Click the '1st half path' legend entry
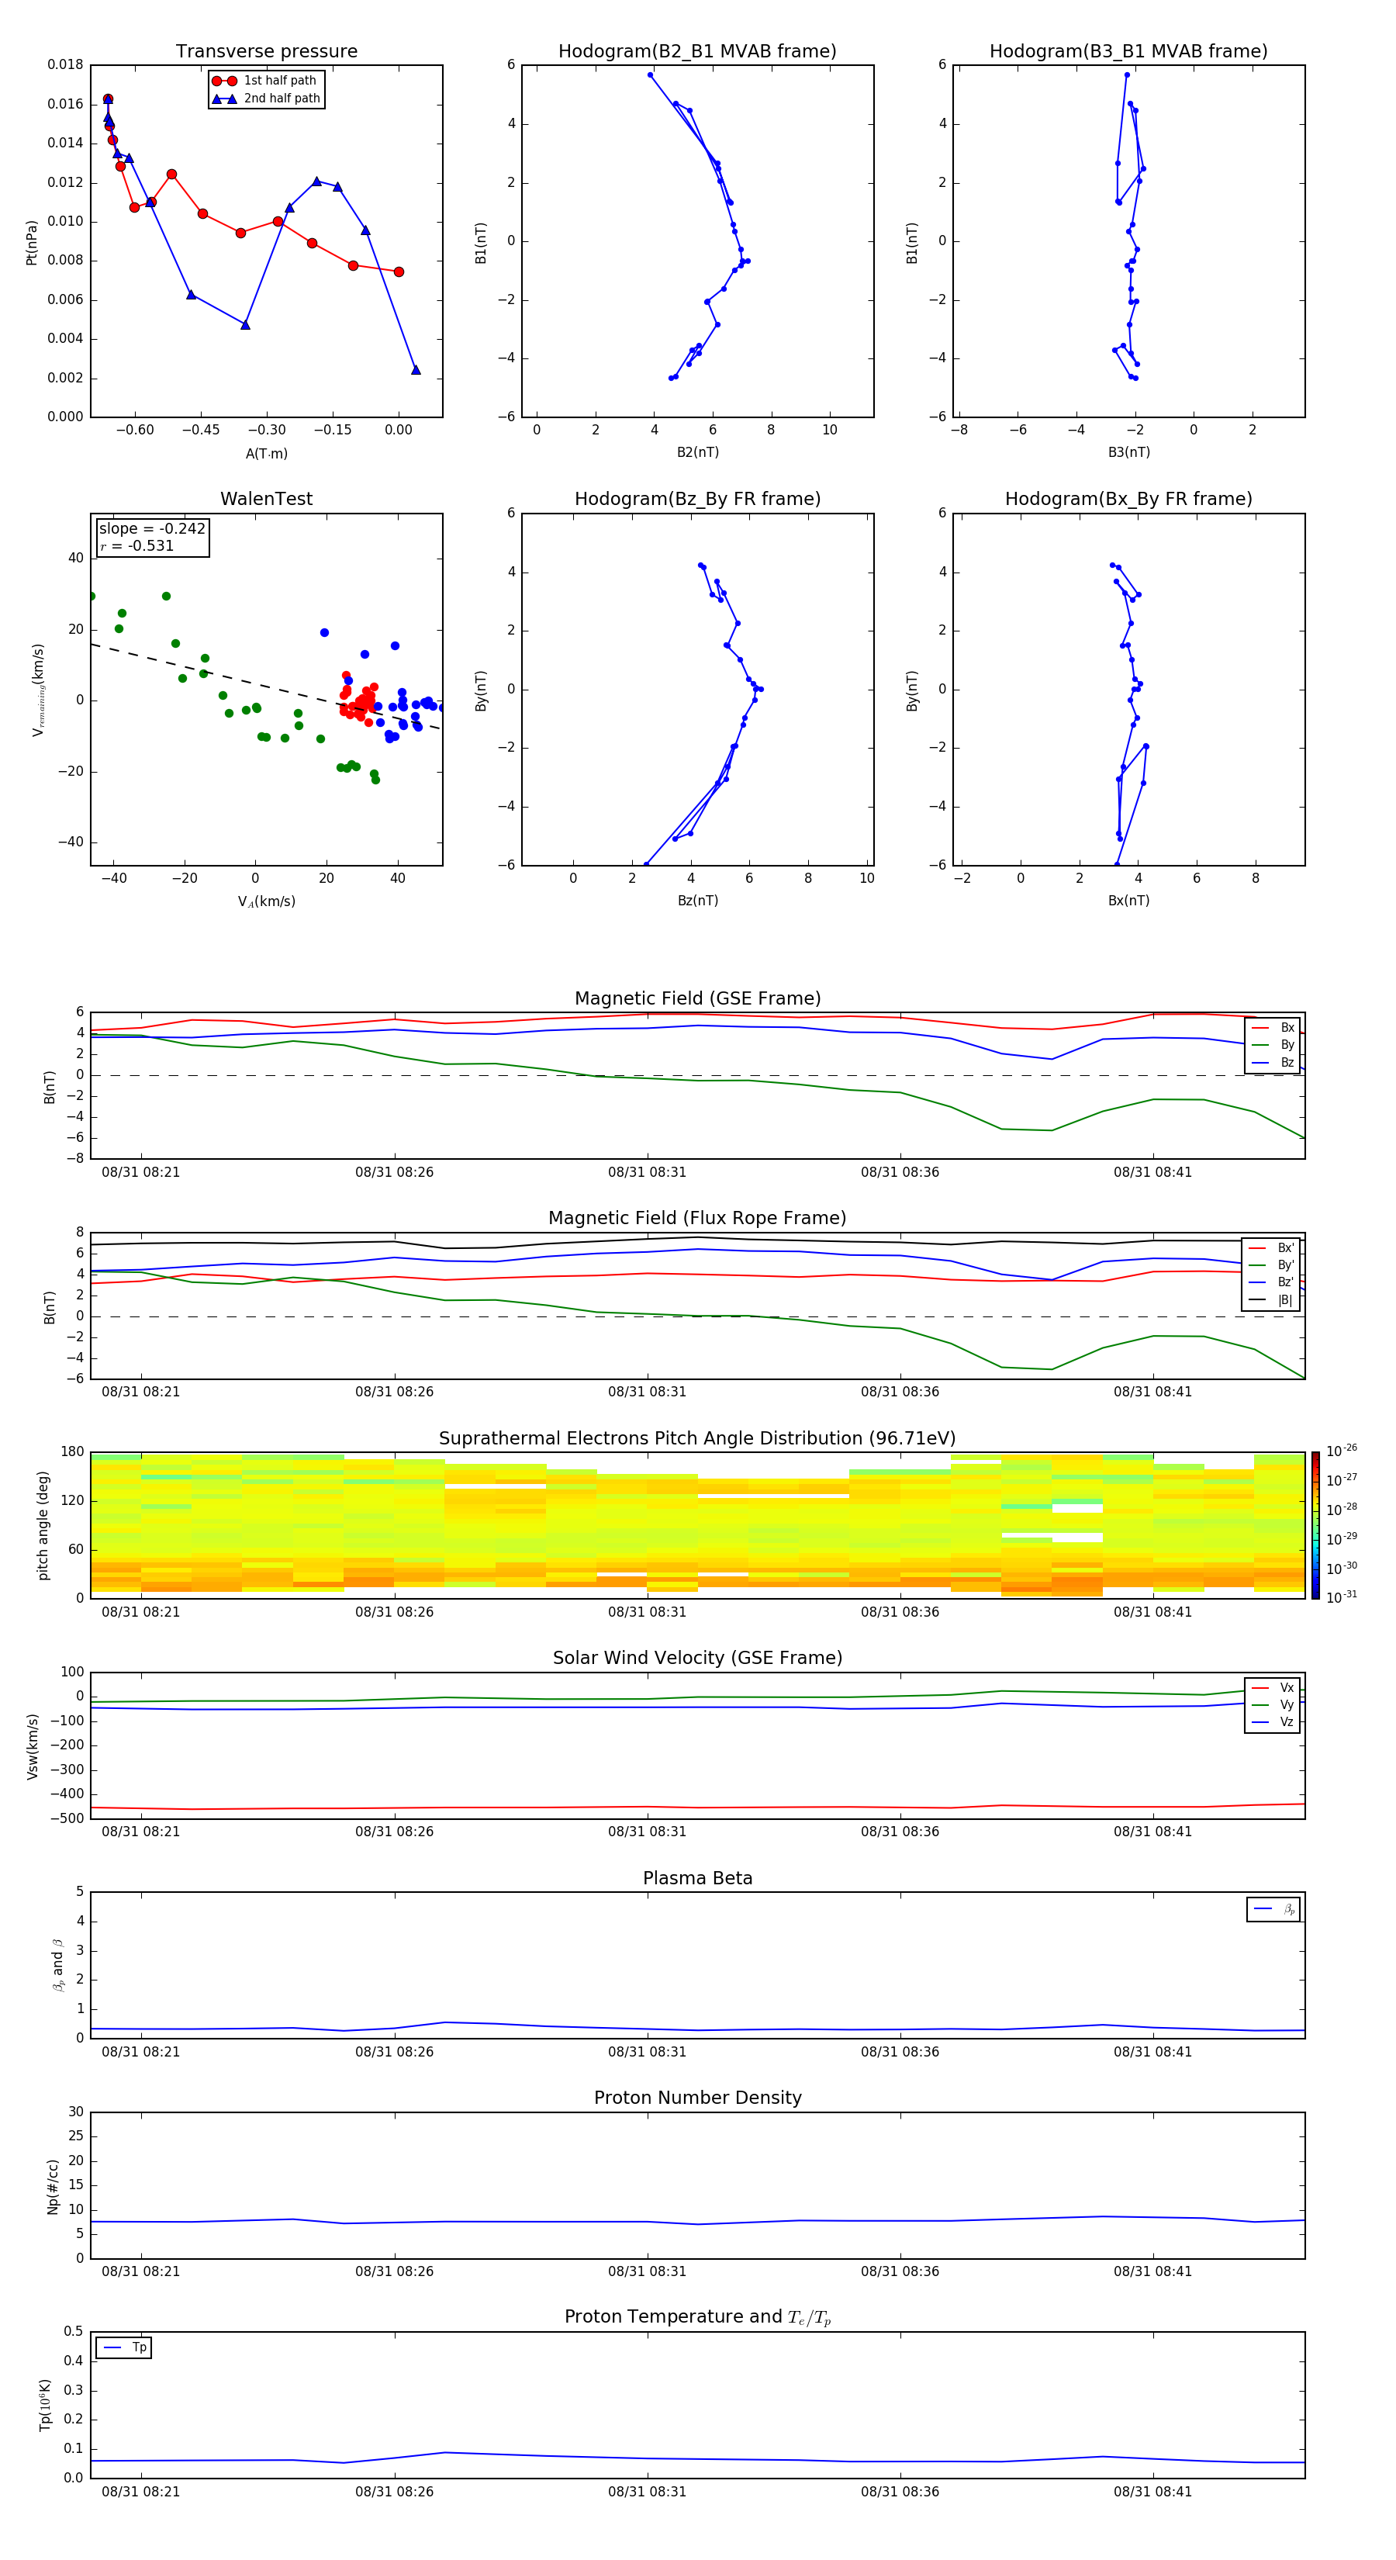The image size is (1396, 2560). click(264, 81)
